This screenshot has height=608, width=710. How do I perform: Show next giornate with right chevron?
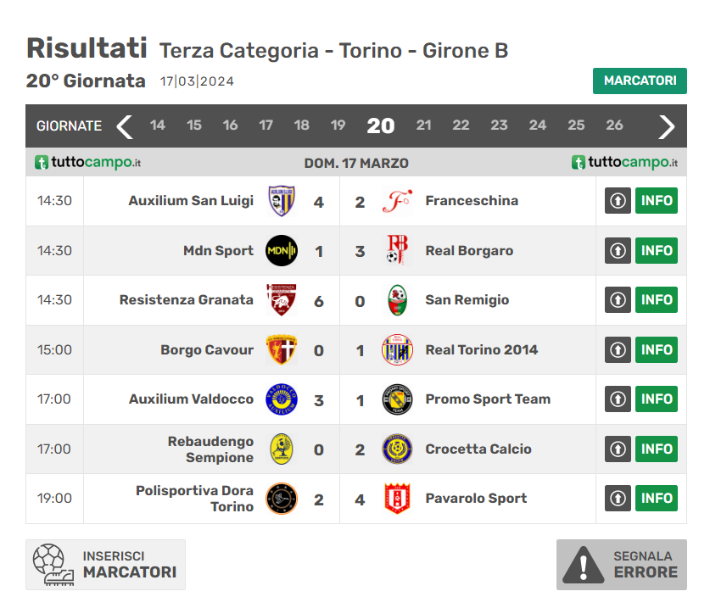click(667, 126)
